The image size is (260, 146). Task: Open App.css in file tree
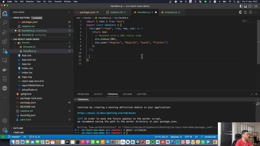26,56
